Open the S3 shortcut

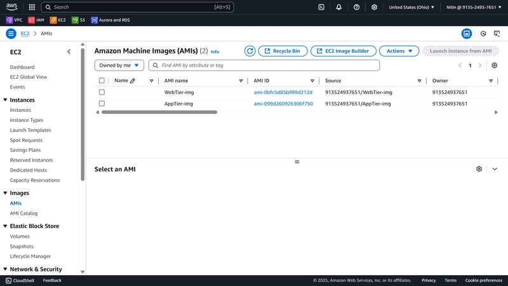(78, 20)
